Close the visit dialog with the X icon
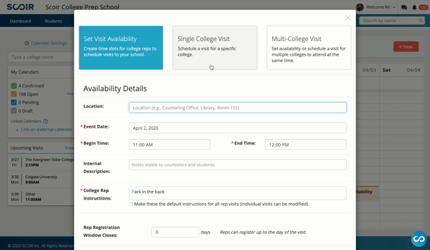Image resolution: width=430 pixels, height=250 pixels. (348, 18)
